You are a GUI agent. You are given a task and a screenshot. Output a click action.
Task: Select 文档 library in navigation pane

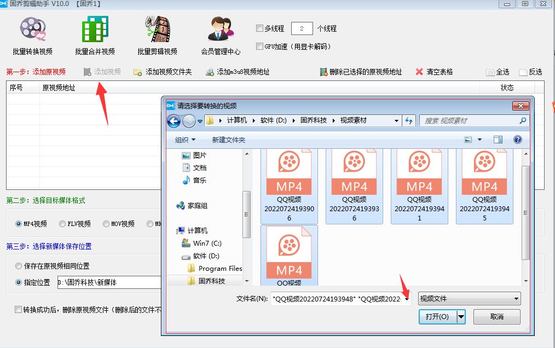pyautogui.click(x=194, y=167)
